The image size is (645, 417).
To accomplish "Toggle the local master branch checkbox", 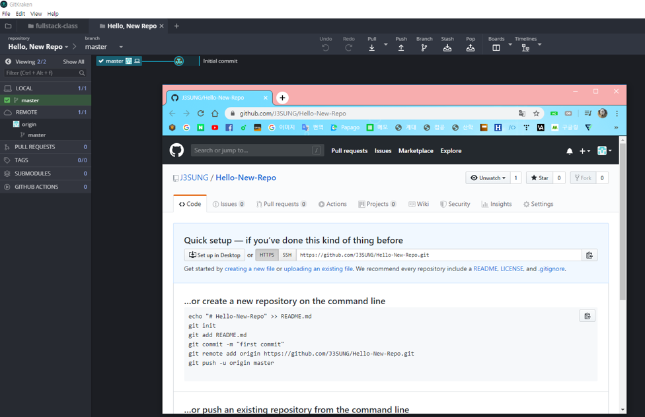I will pyautogui.click(x=7, y=100).
